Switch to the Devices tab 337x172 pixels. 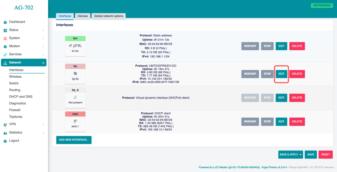pos(83,16)
